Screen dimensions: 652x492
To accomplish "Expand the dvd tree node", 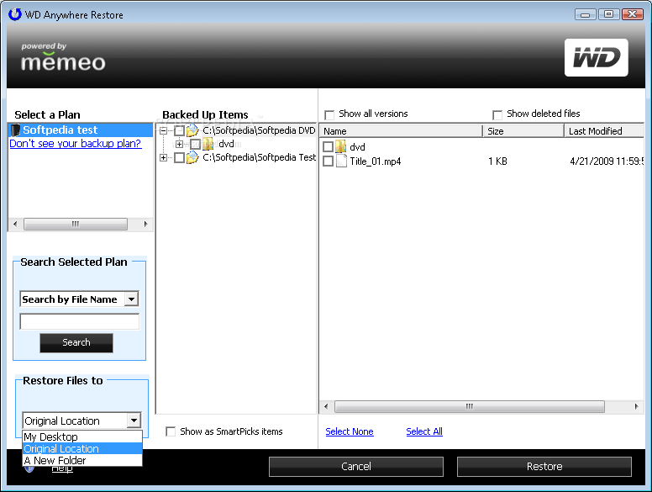I will (179, 145).
